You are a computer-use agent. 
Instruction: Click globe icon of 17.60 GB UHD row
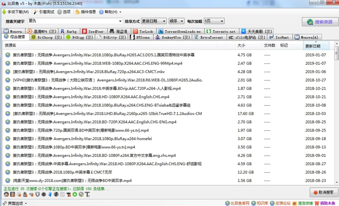(8, 113)
